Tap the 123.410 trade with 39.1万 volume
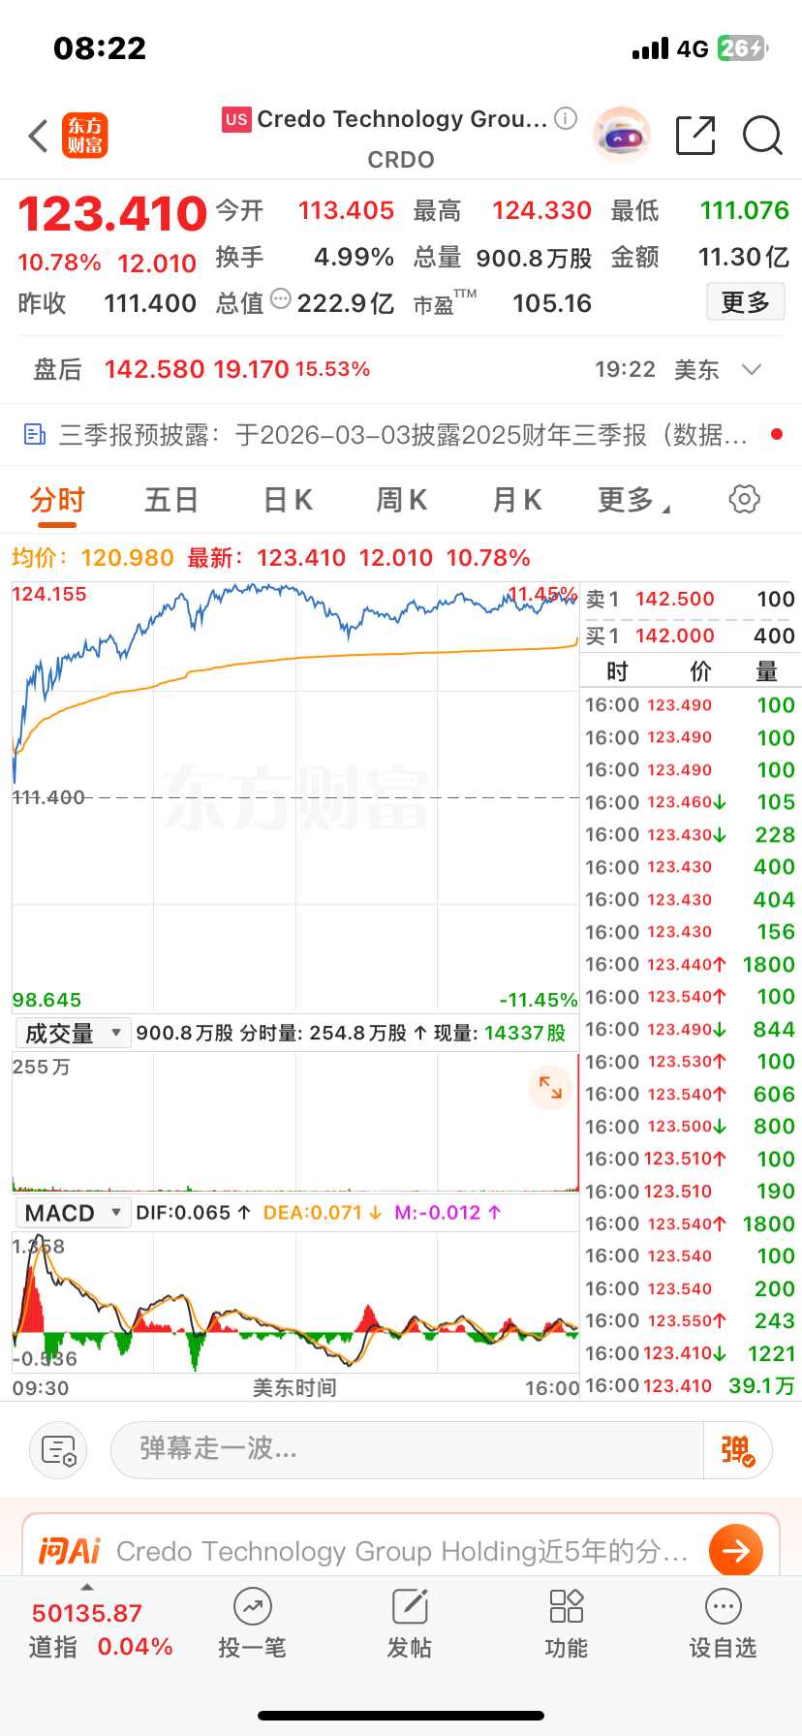Viewport: 802px width, 1736px height. (690, 1386)
